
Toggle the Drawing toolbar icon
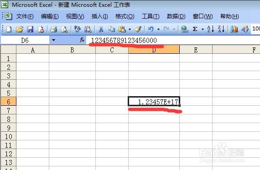click(245, 29)
